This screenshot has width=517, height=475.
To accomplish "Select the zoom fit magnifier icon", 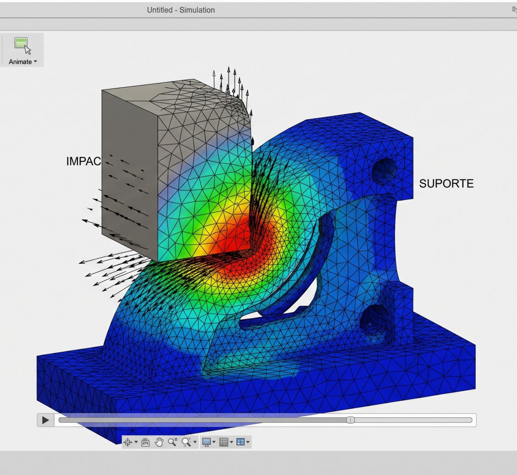I will tap(186, 442).
